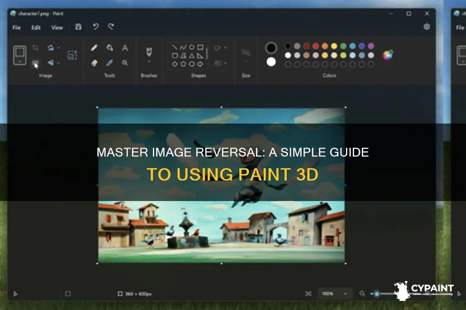This screenshot has width=466, height=310.
Task: Click the zoom slider handle
Action: [x=376, y=294]
